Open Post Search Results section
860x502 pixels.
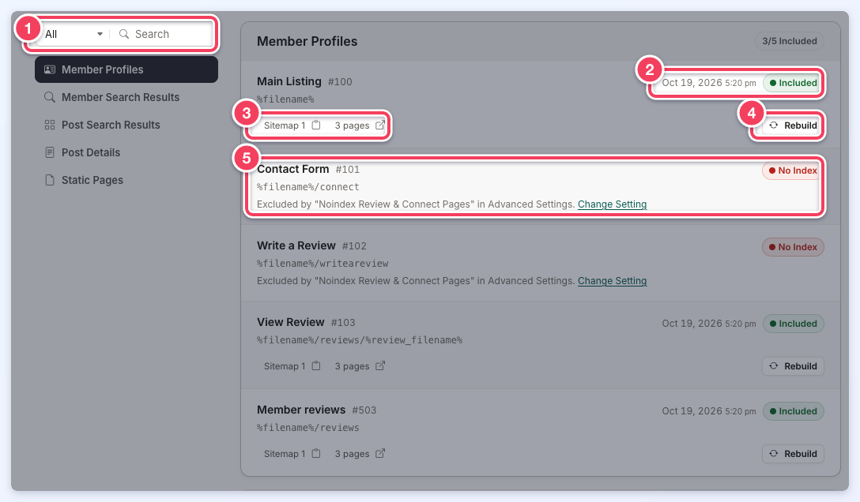point(126,125)
